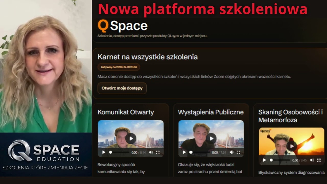Click small play icon in Komunikat Otwarty controls
327x184 pixels.
(x=104, y=152)
